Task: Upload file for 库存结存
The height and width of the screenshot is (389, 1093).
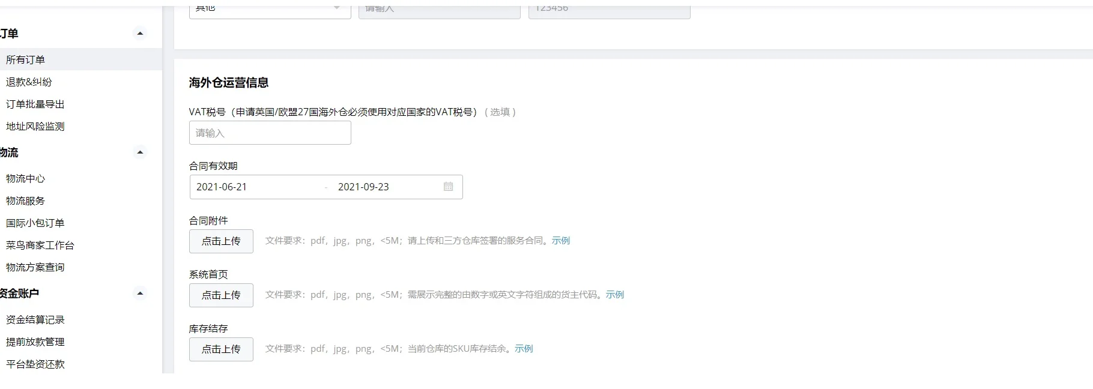Action: coord(221,349)
